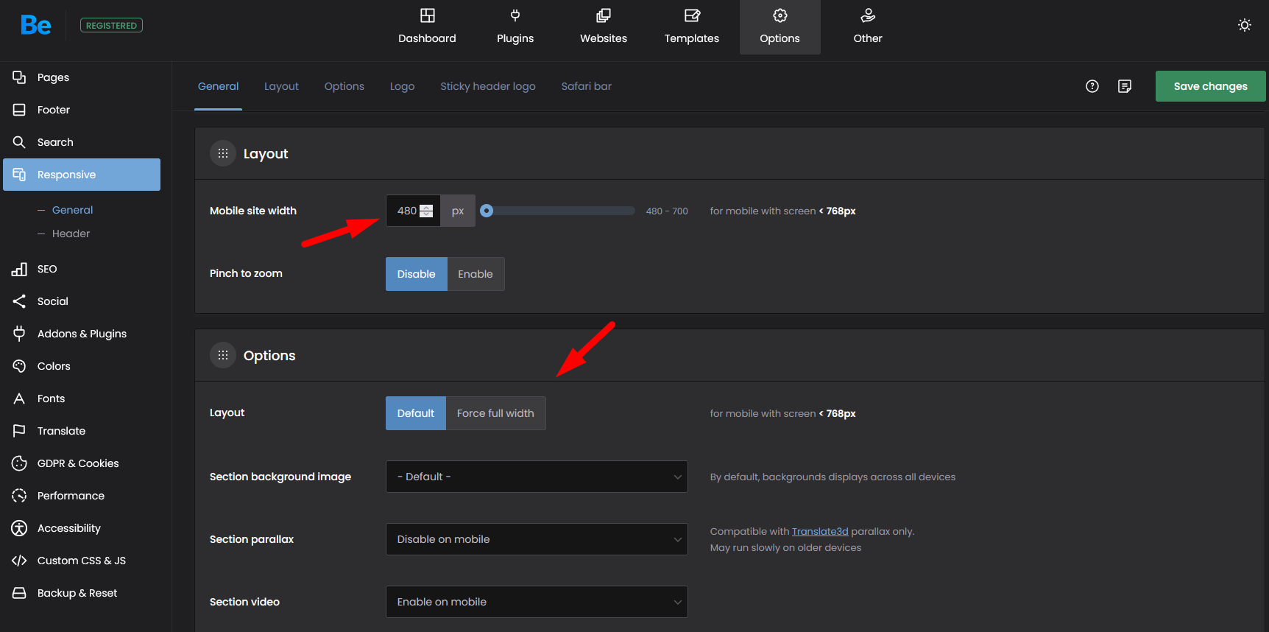Screen dimensions: 1269x632
Task: Click the mobile site width slider handle
Action: pyautogui.click(x=487, y=211)
